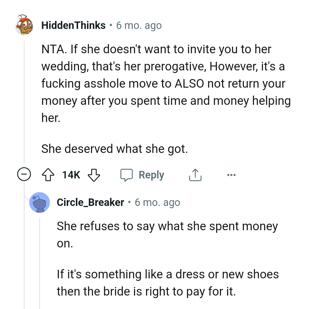Click Circle_Breaker's blue Snoo avatar
The width and height of the screenshot is (309, 309).
tap(40, 202)
